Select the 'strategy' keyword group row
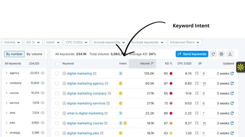Viewport: 245px width, 137px height. pyautogui.click(x=25, y=133)
